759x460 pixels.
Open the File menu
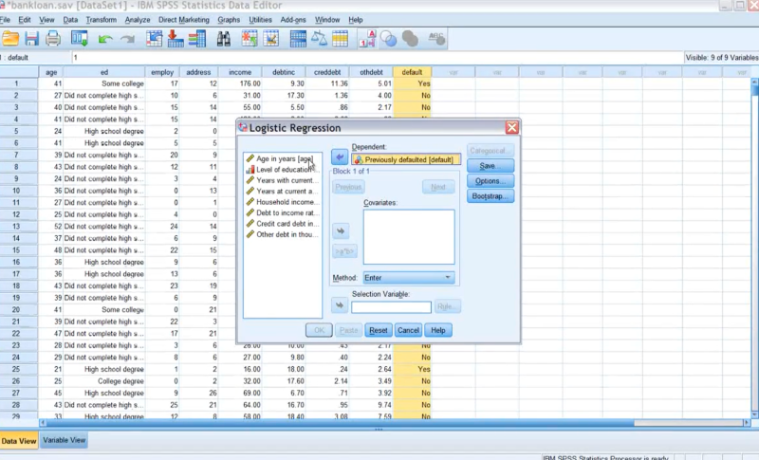click(6, 20)
